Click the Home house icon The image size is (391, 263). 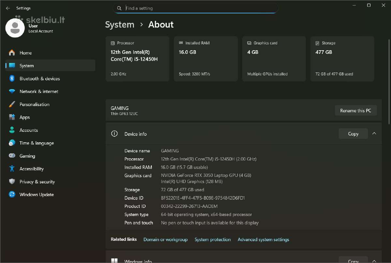[12, 53]
